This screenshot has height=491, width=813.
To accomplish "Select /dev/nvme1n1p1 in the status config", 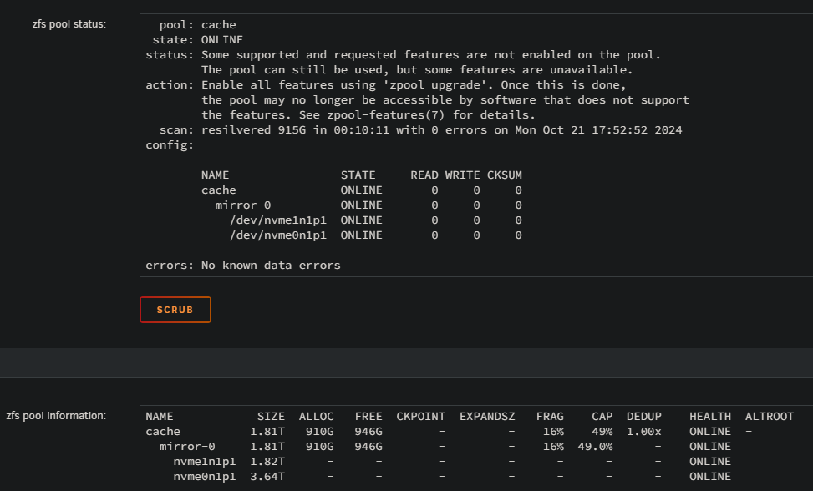I will click(x=278, y=220).
